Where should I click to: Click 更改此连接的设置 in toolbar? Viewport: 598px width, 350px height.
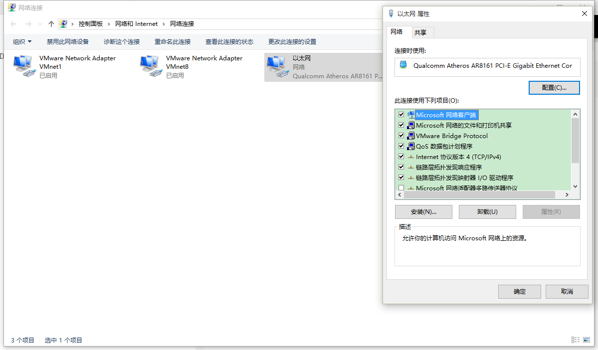tap(292, 41)
